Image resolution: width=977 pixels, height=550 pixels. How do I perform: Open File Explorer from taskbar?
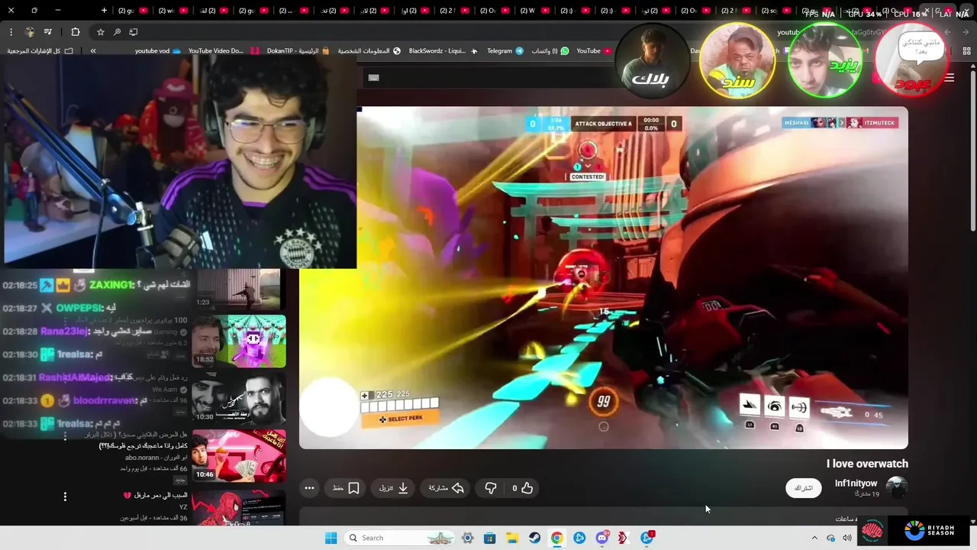pyautogui.click(x=512, y=538)
